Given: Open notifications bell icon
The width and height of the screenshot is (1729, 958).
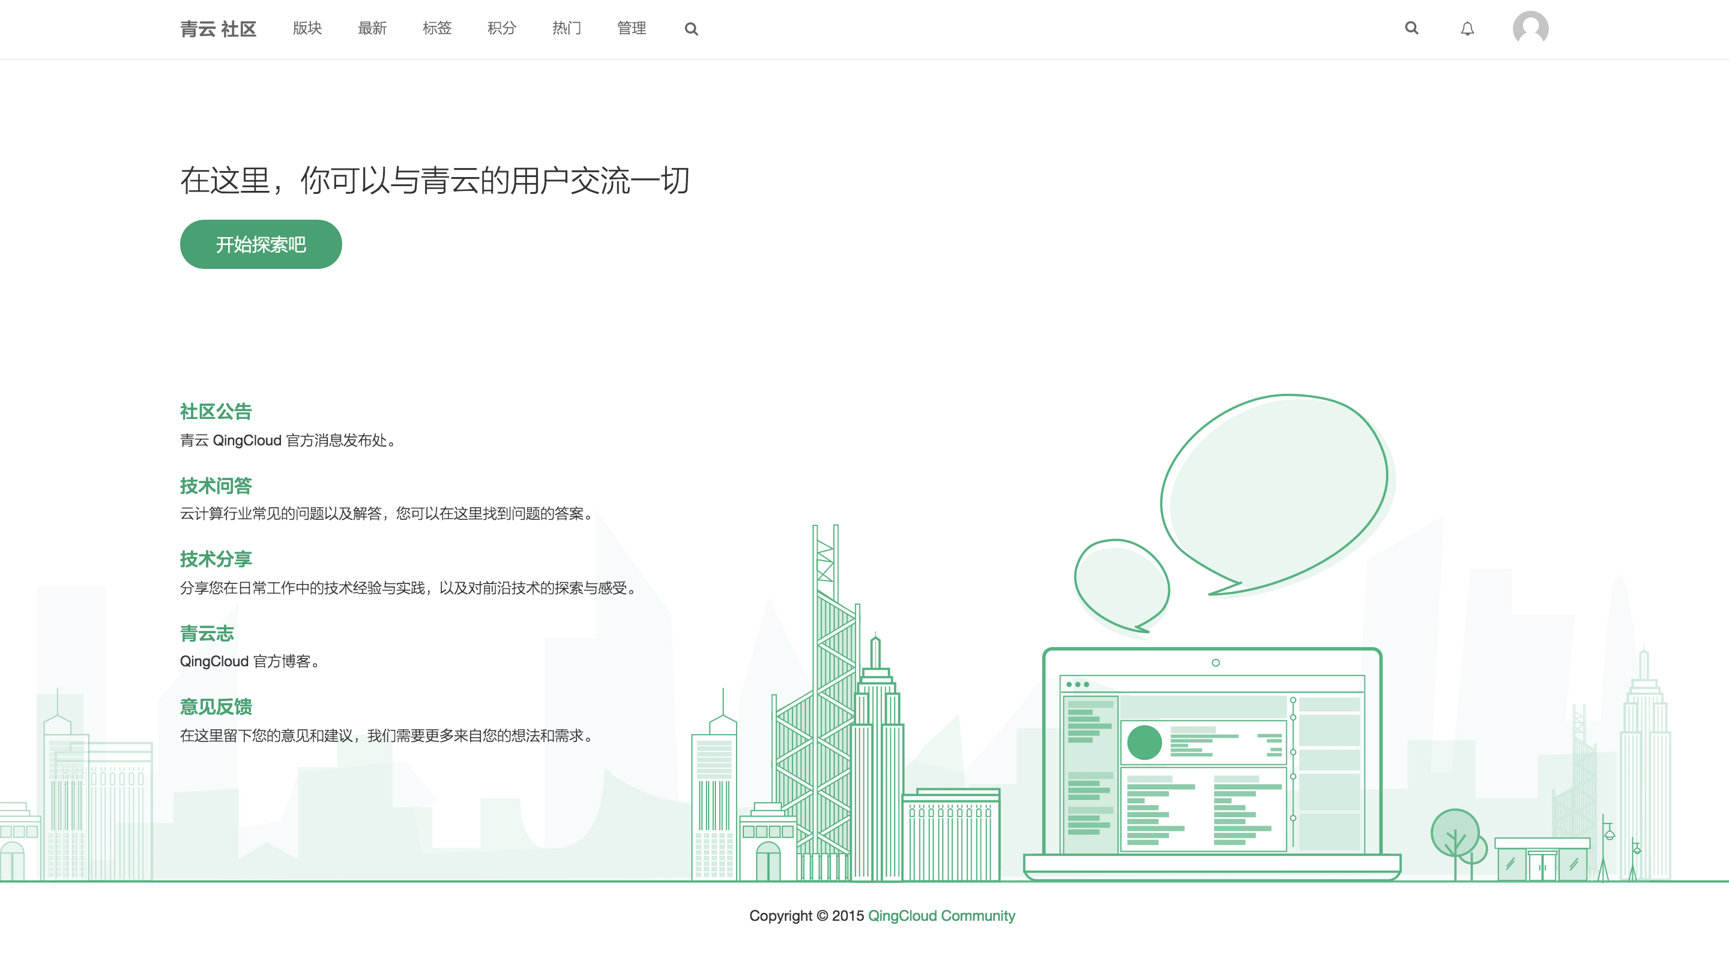Looking at the screenshot, I should pos(1467,29).
